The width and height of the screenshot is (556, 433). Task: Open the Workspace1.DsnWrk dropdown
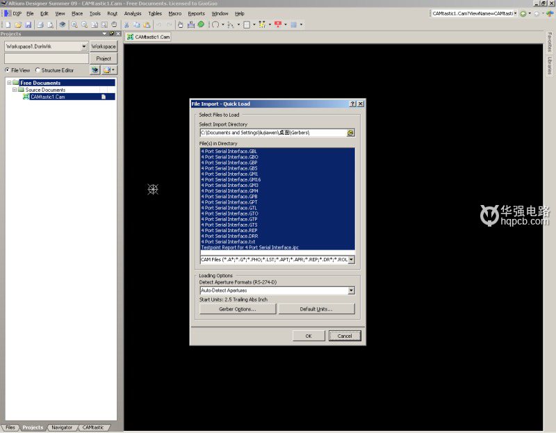84,47
